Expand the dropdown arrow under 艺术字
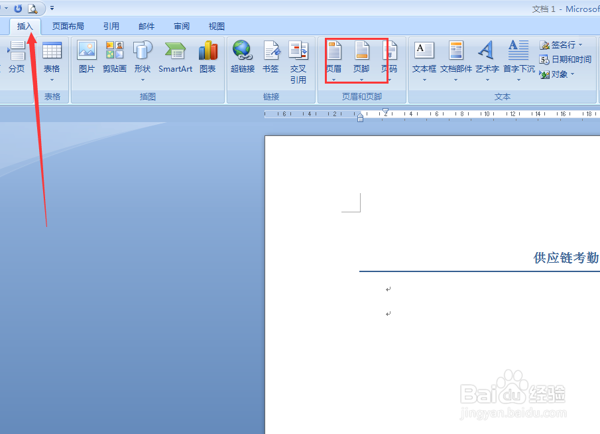The image size is (600, 434). pyautogui.click(x=487, y=80)
